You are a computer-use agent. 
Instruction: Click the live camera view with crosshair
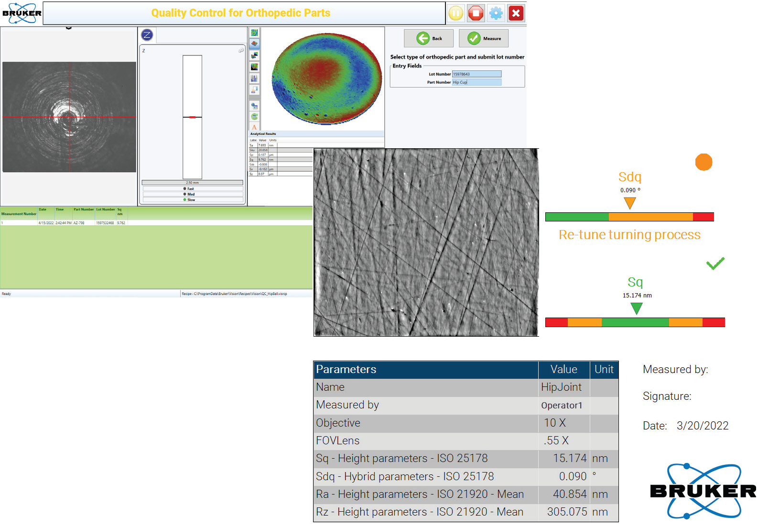69,117
